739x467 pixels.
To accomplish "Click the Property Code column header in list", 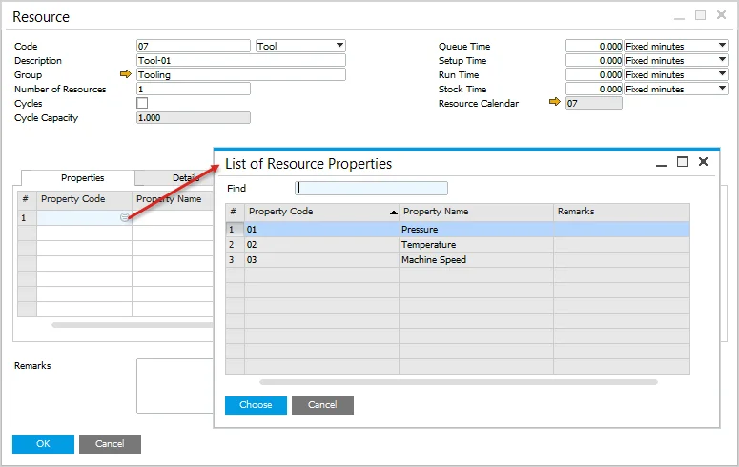I will [x=321, y=213].
